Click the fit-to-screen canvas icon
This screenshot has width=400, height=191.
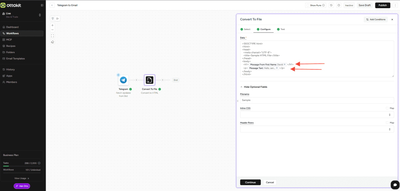pos(53,36)
